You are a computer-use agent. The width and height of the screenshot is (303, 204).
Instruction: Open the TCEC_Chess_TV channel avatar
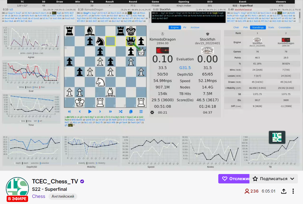tap(17, 189)
